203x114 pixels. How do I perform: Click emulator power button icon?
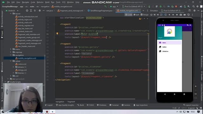(151, 15)
